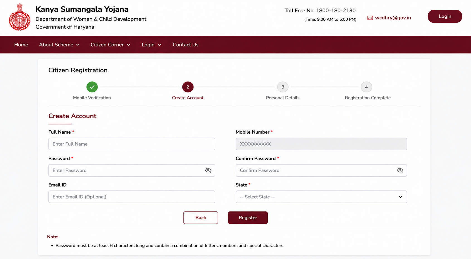This screenshot has height=259, width=471.
Task: Expand the About Scheme menu
Action: [x=59, y=45]
